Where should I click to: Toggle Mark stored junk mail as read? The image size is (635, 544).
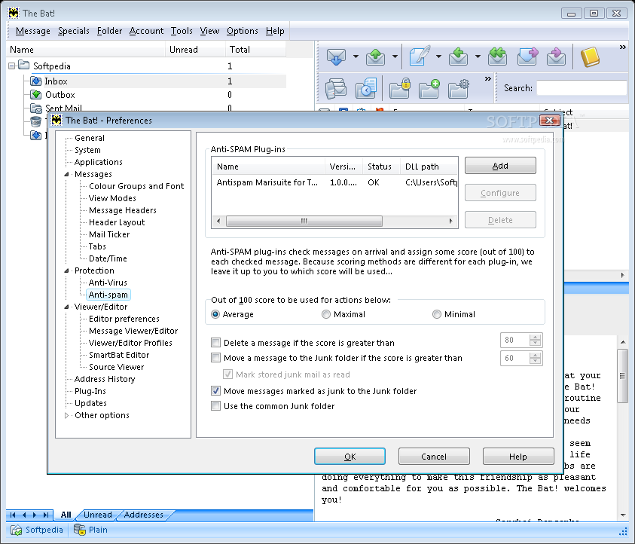(x=228, y=374)
